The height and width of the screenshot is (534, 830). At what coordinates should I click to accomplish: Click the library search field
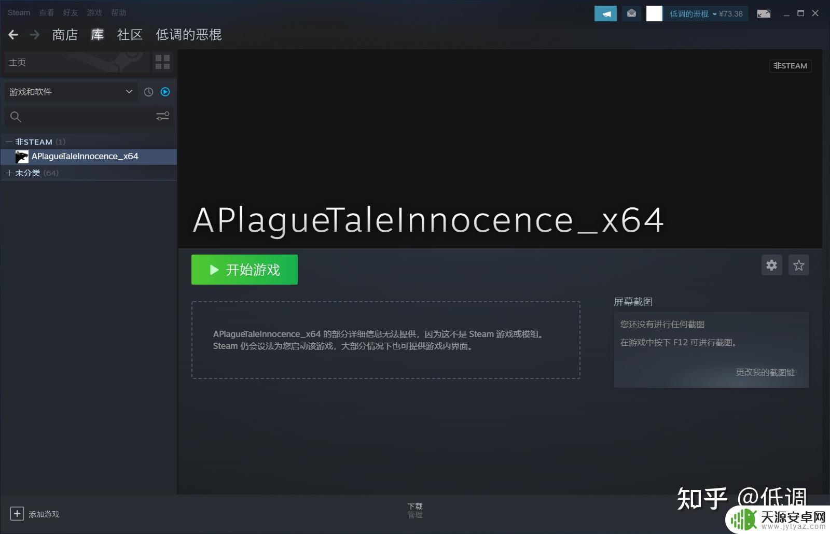[78, 117]
